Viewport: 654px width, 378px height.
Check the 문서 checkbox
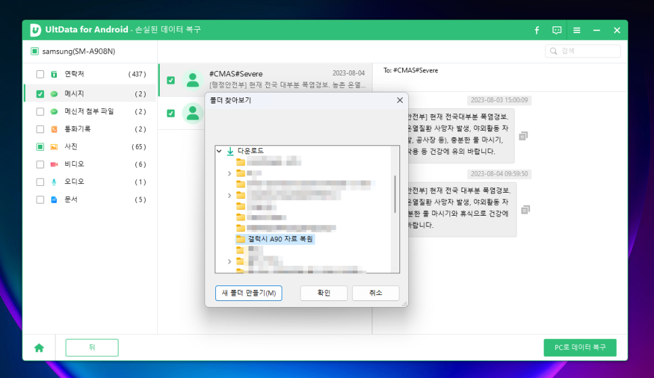pos(40,199)
